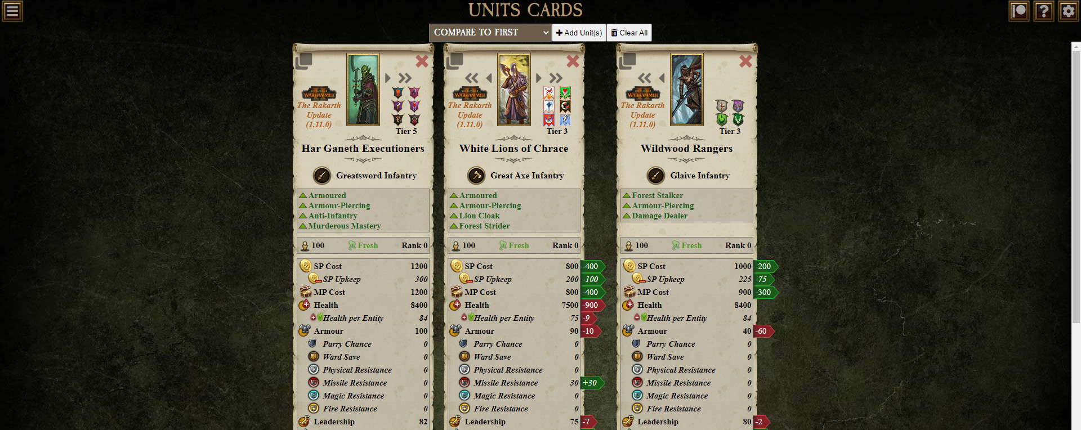Move White Lions card fully right
Viewport: 1081px width, 430px height.
556,78
